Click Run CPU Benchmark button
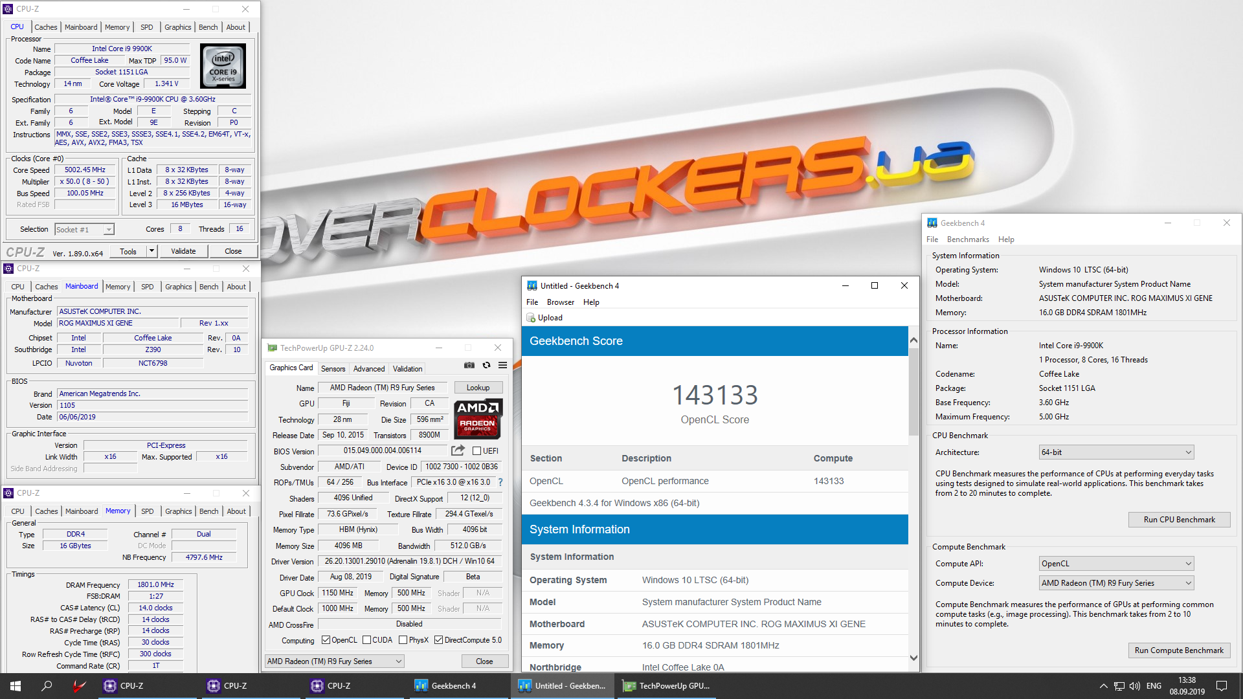The height and width of the screenshot is (699, 1243). coord(1179,520)
